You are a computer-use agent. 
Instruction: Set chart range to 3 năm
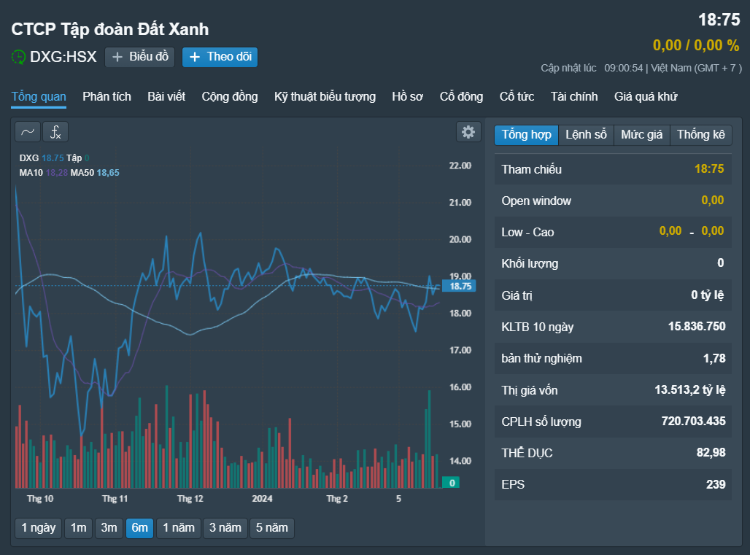pyautogui.click(x=225, y=528)
